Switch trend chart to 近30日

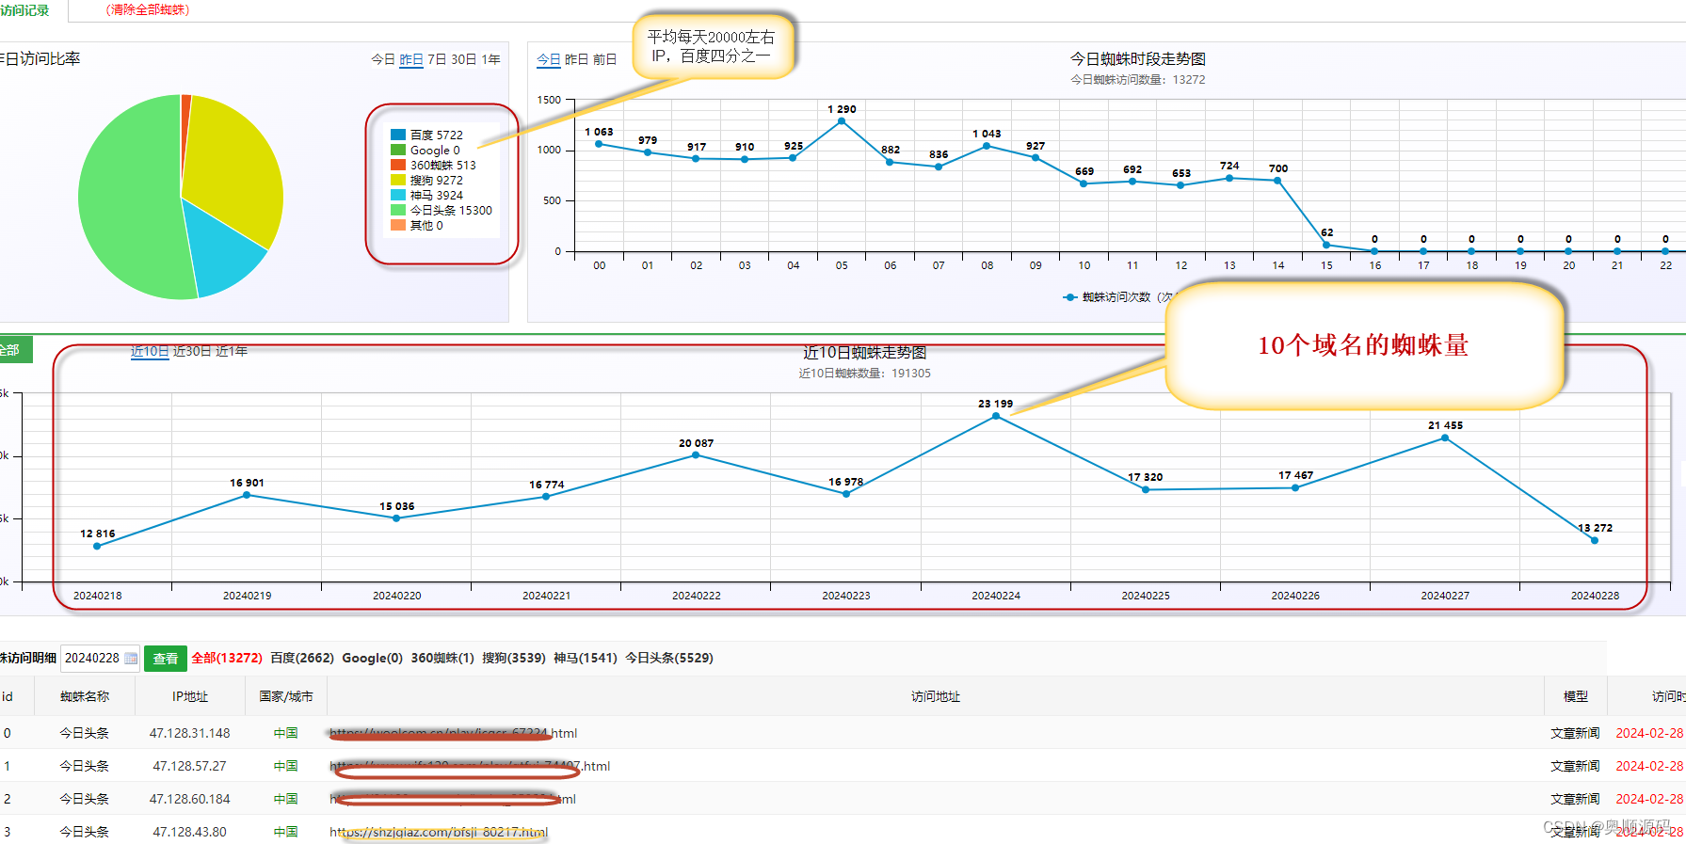(x=192, y=351)
